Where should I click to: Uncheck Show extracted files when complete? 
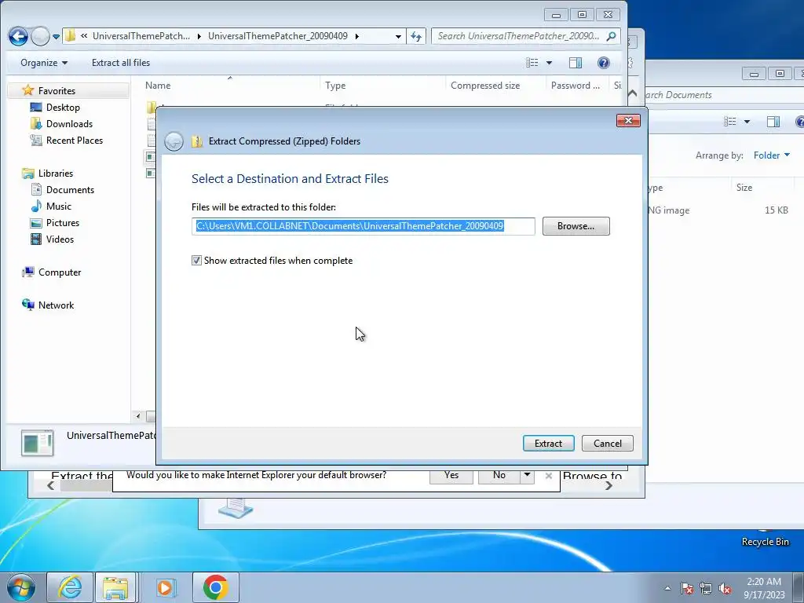pos(196,261)
